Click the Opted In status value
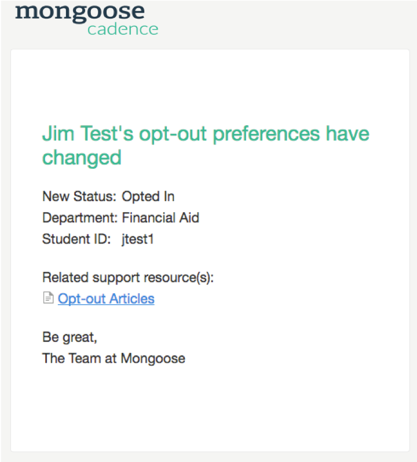417x462 pixels. click(x=148, y=197)
